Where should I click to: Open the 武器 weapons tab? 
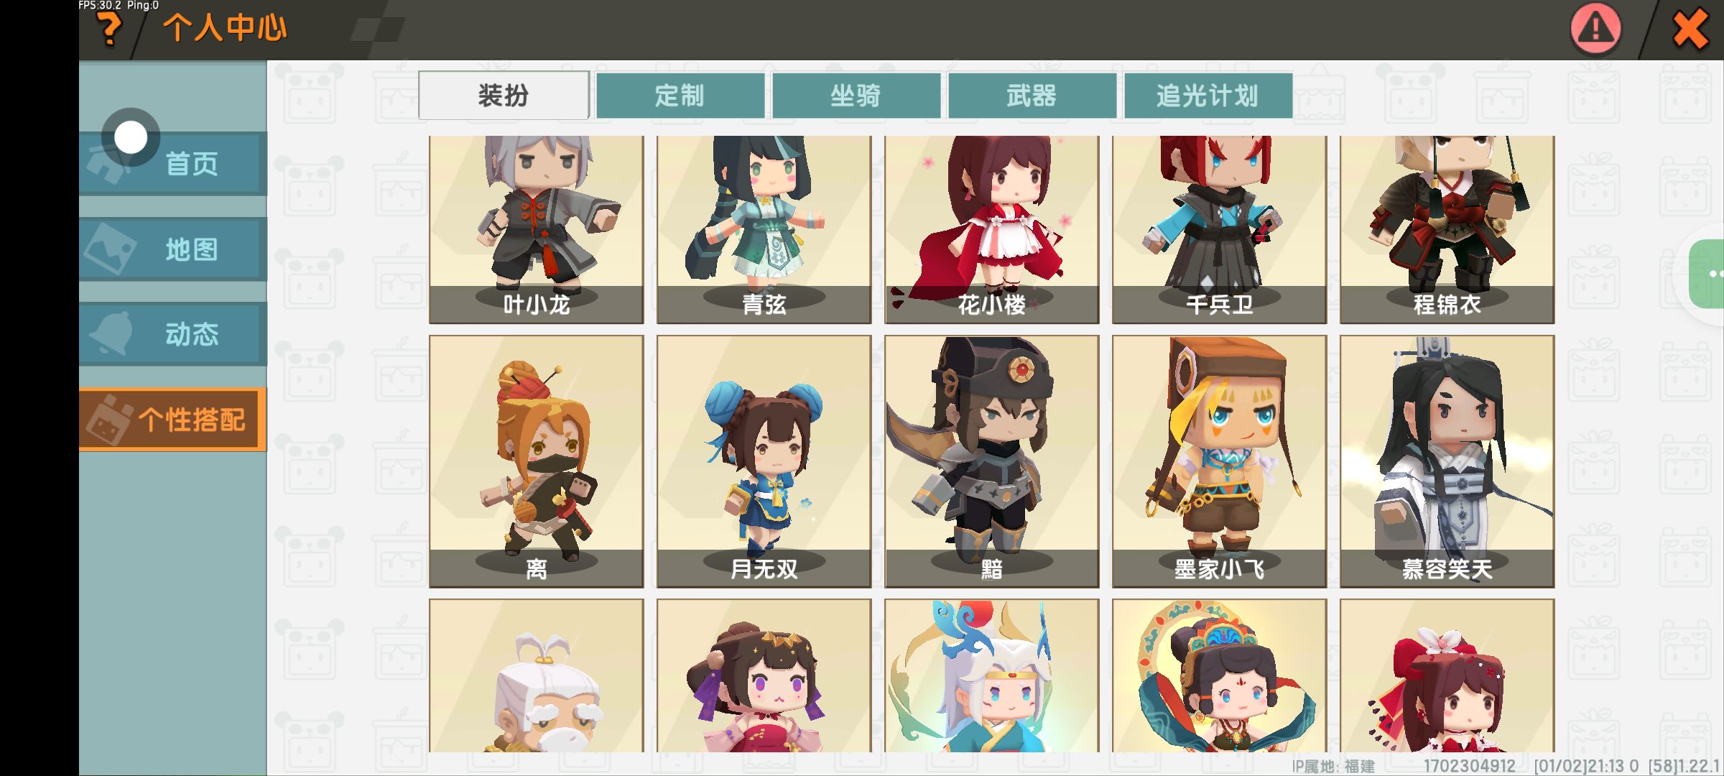tap(1032, 95)
